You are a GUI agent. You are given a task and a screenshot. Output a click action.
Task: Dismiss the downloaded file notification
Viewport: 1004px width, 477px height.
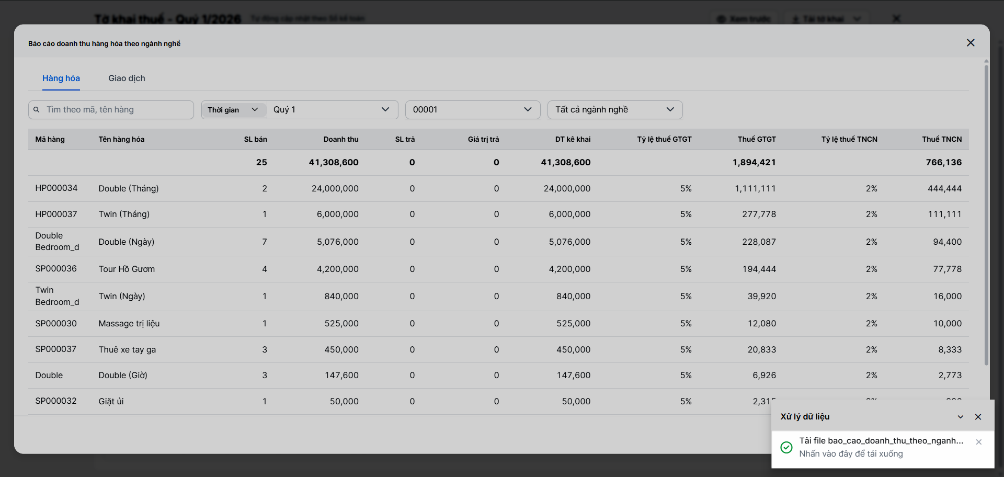[979, 442]
